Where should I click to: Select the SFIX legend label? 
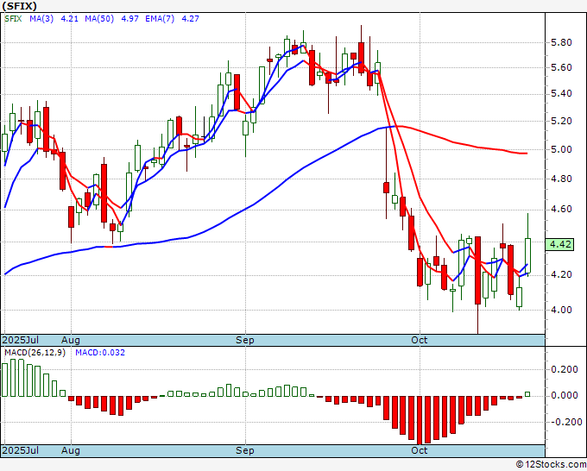tap(13, 19)
